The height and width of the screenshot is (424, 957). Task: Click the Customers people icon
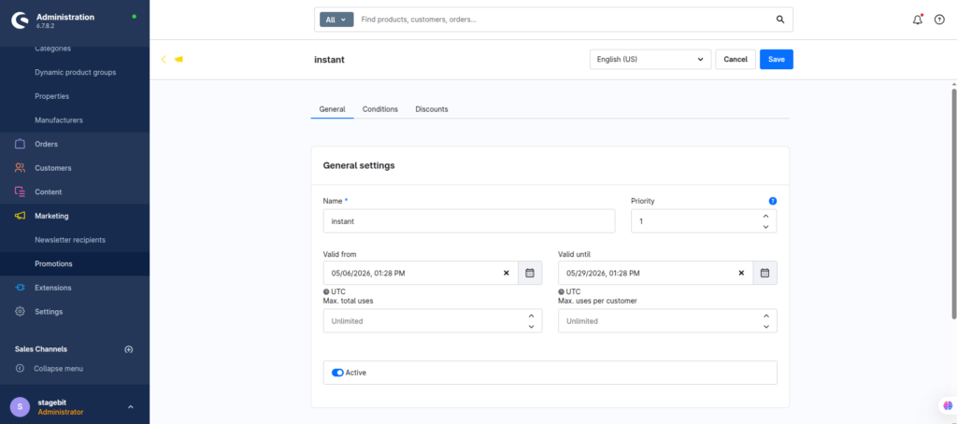pos(21,168)
